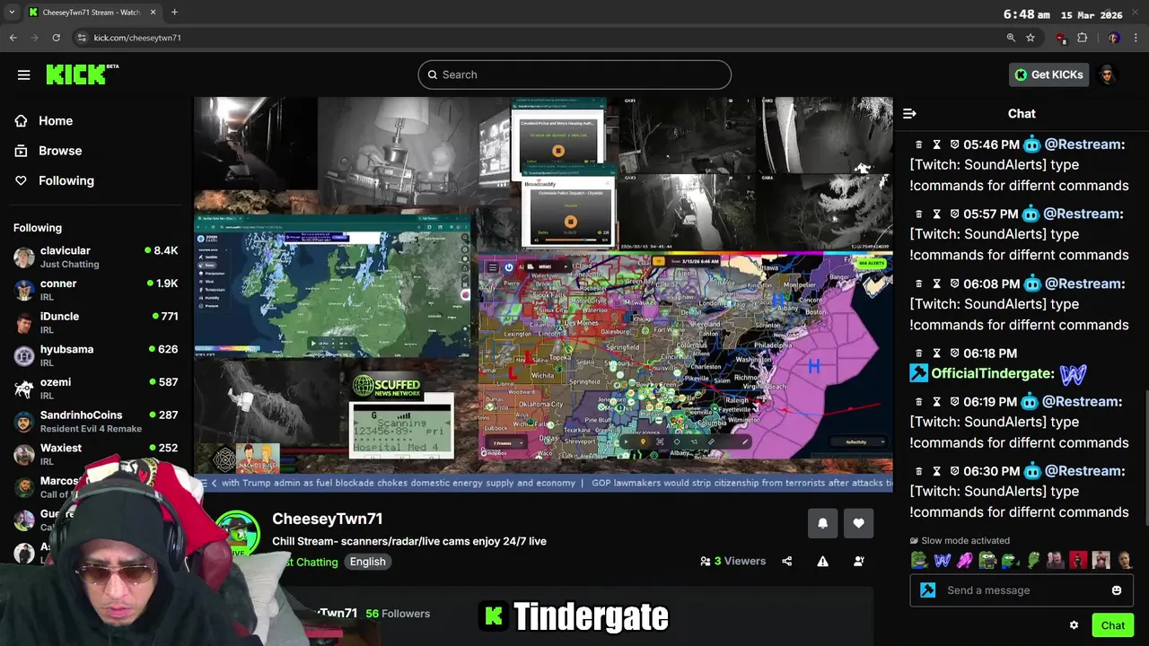The width and height of the screenshot is (1149, 646).
Task: Collapse the chat panel with arrow icon
Action: 909,114
